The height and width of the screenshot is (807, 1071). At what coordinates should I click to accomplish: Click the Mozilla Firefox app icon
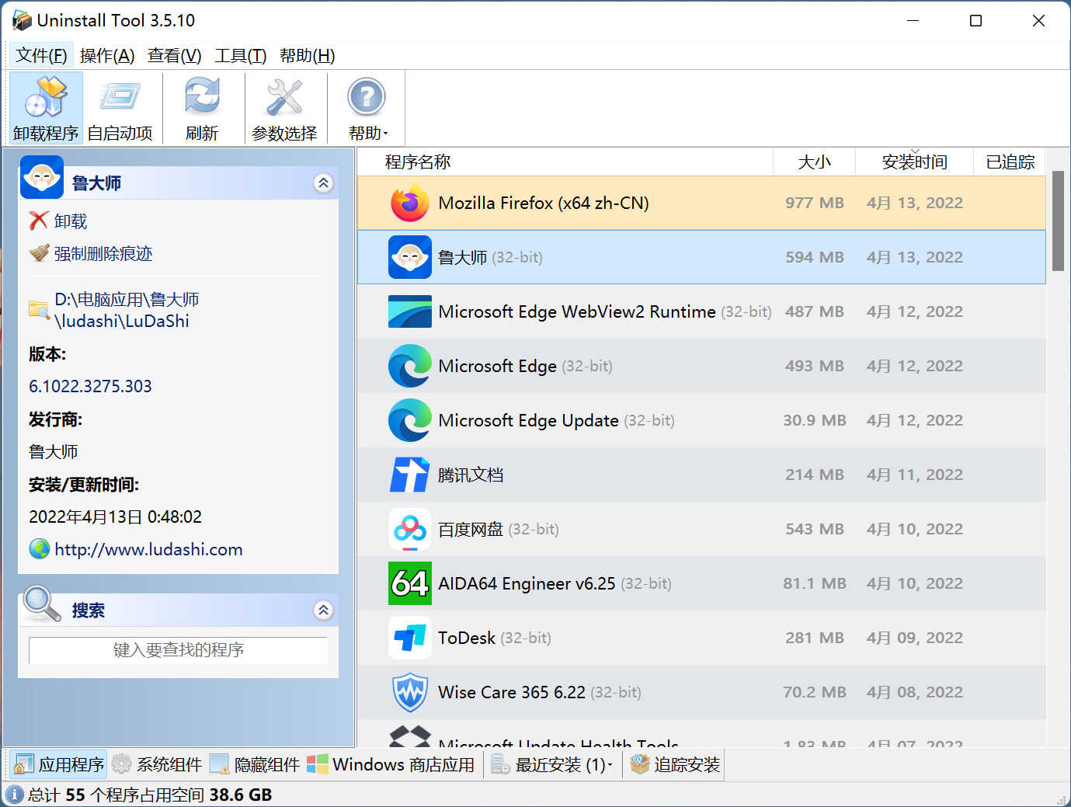point(410,203)
